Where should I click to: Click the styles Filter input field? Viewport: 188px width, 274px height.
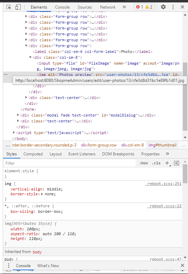(x=70, y=163)
